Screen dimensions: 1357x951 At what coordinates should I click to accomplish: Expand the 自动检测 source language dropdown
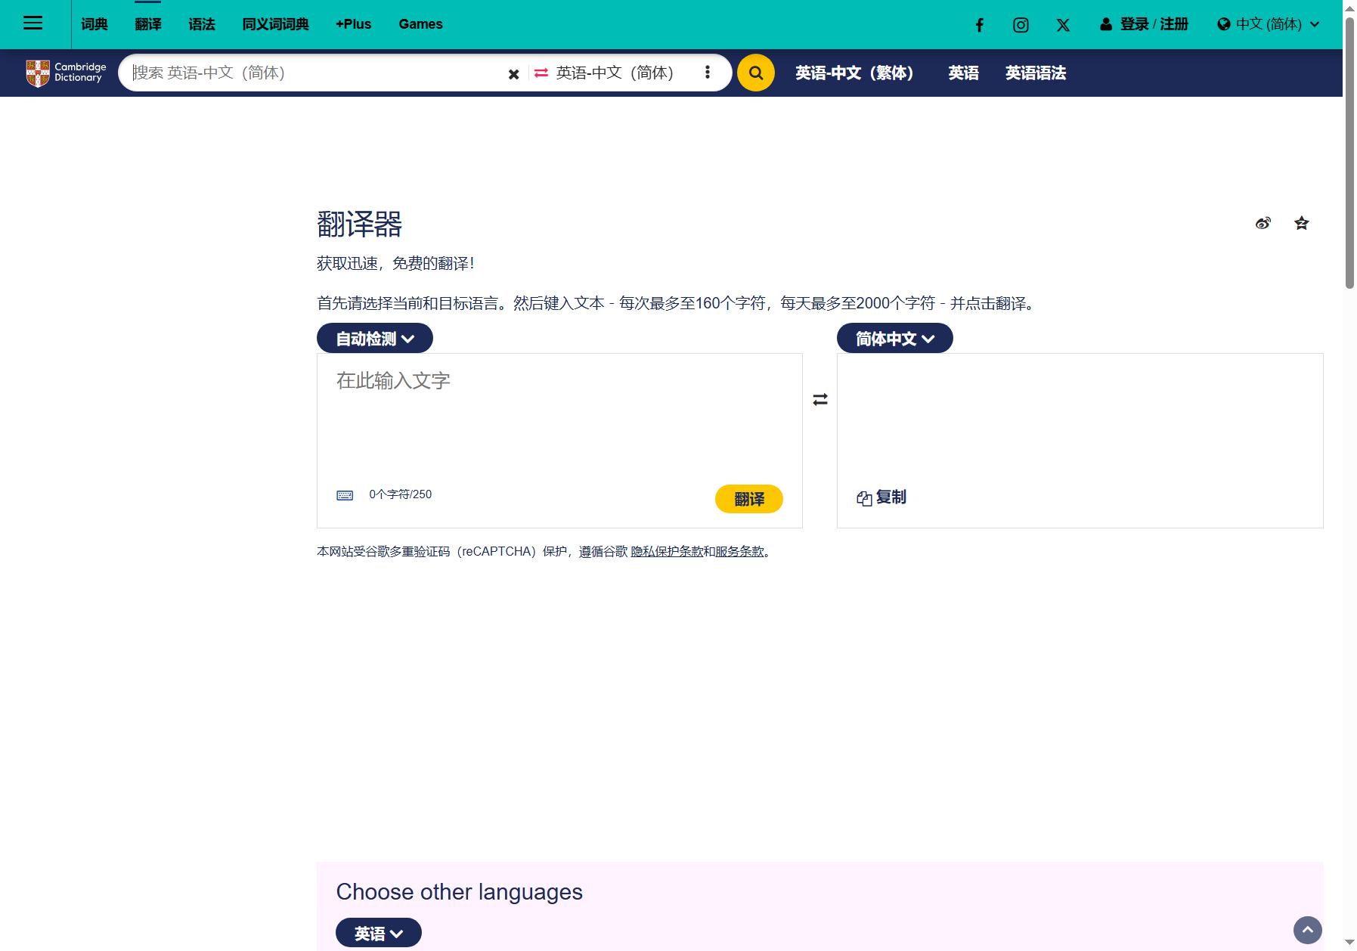pyautogui.click(x=375, y=338)
